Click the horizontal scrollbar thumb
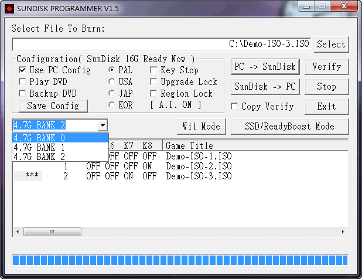Image resolution: width=362 pixels, height=279 pixels. coord(52,232)
